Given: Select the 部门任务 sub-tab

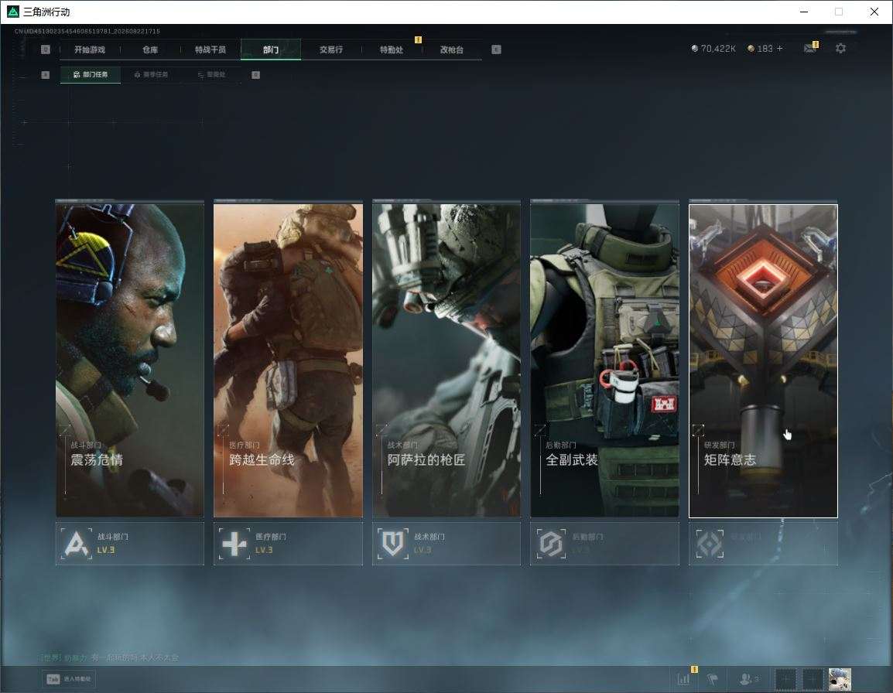Looking at the screenshot, I should click(91, 74).
